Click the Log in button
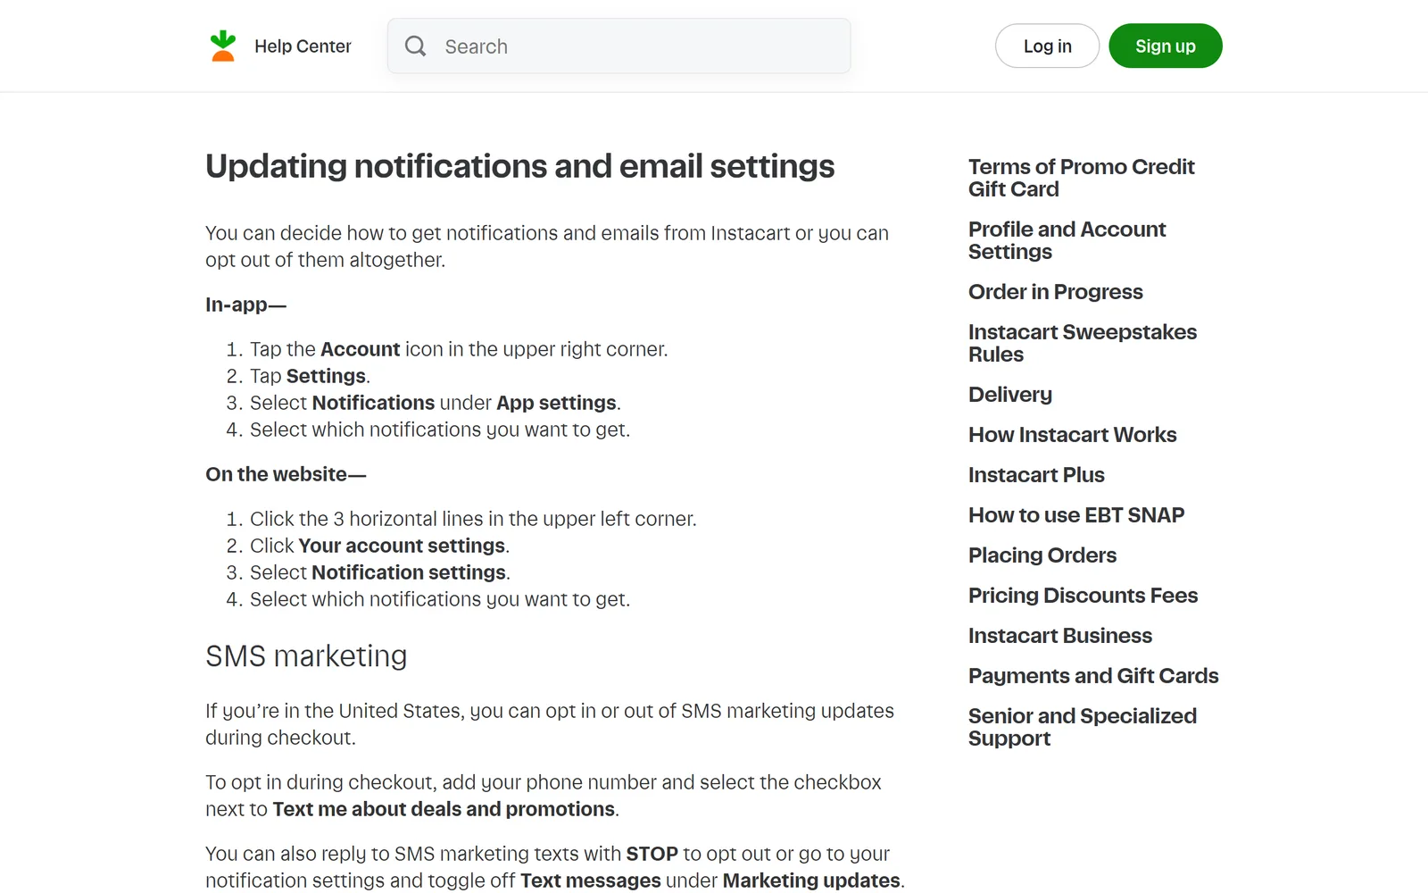 [1047, 46]
